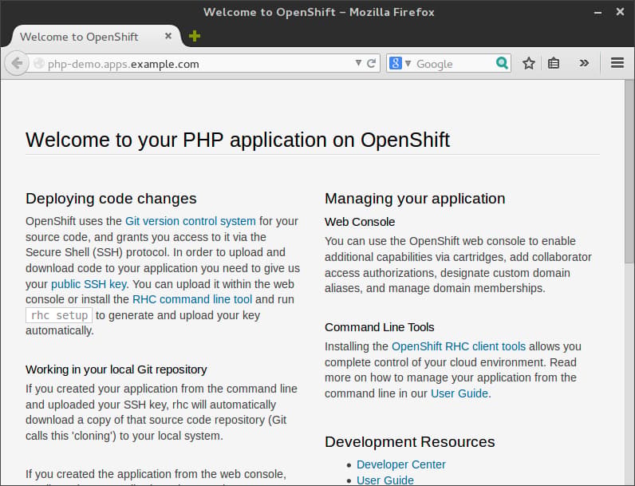Viewport: 635px width, 486px height.
Task: Click the green search magnifier icon
Action: tap(502, 63)
